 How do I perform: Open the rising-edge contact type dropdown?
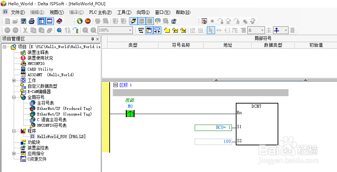tap(286, 30)
